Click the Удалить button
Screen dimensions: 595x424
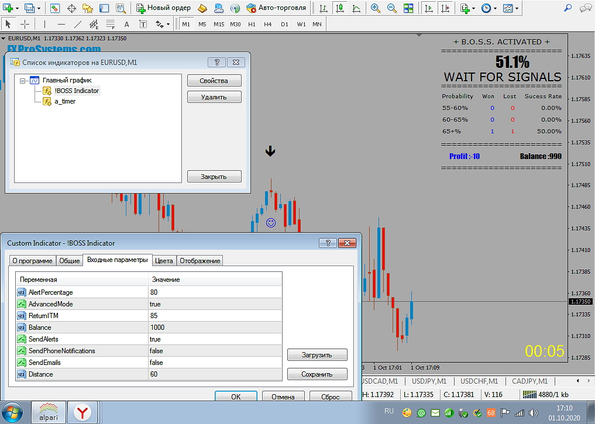pos(214,97)
